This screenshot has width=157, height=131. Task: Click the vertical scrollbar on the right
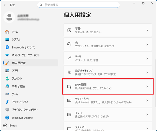[x=156, y=83]
